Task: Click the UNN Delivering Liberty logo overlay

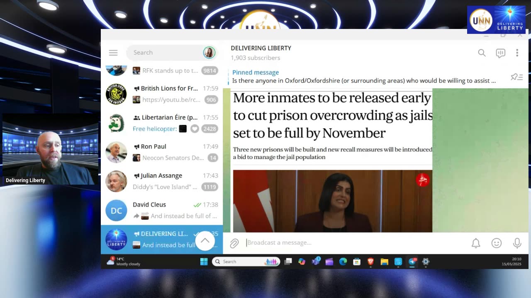Action: (496, 19)
